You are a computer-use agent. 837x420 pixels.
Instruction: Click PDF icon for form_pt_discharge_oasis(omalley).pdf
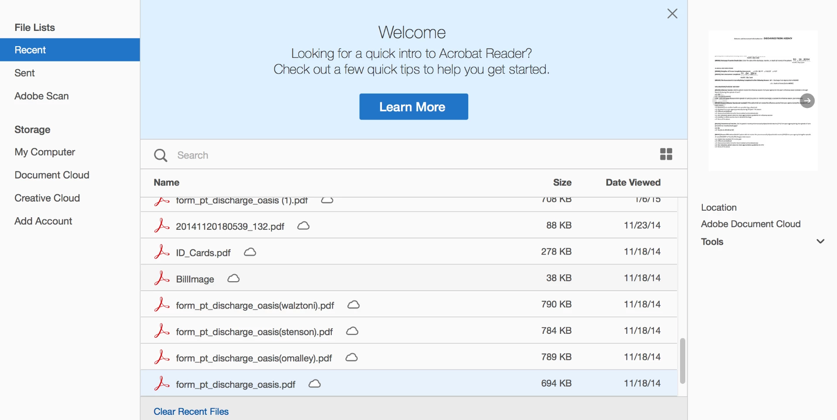(x=162, y=357)
